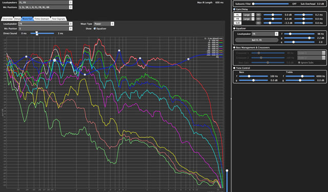Screen dimensions: 328x192
Task: Click the Treble g gain slider
Action: click(x=300, y=80)
